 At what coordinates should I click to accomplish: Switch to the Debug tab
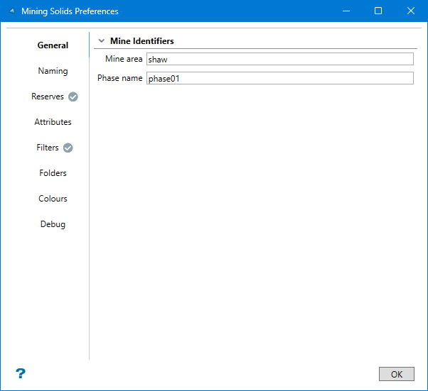click(x=53, y=224)
